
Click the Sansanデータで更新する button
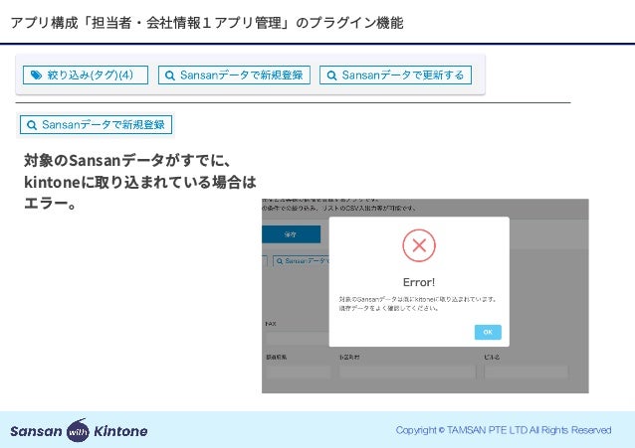pos(395,75)
